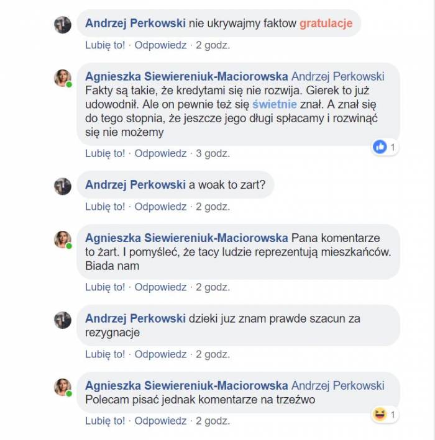Click the highlighted świetnie word

click(275, 104)
